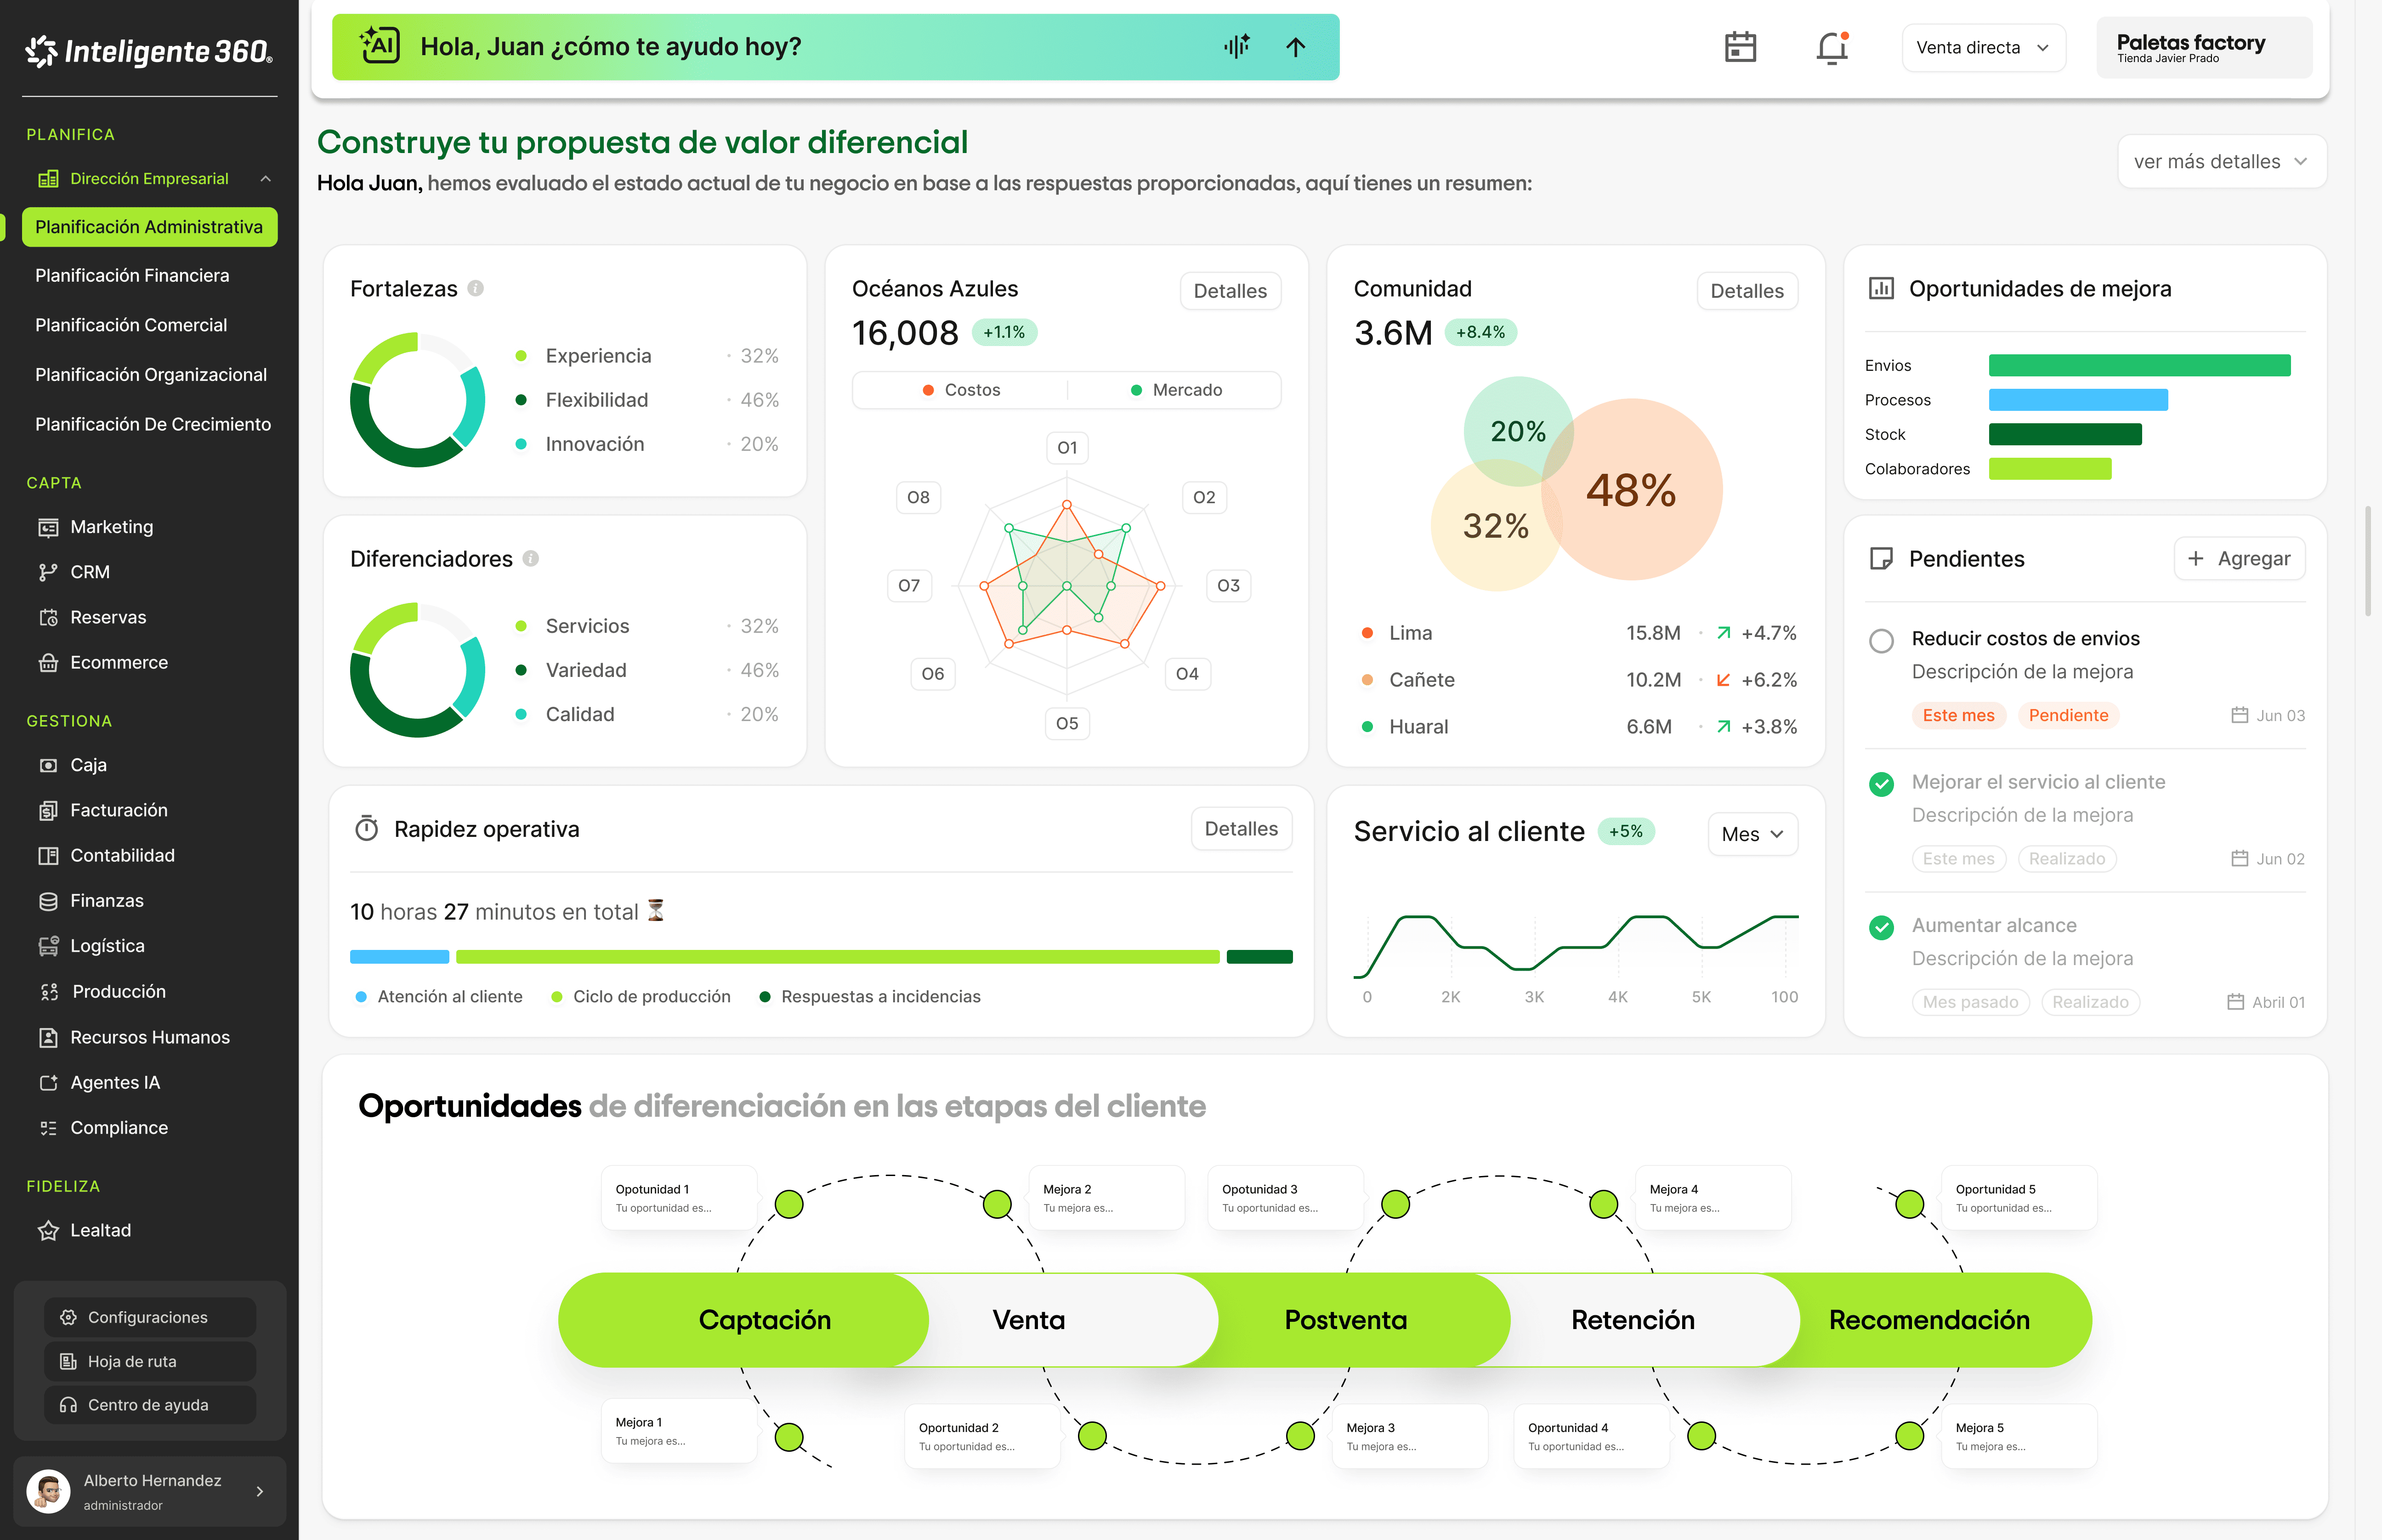Click Detalles in Océanos Azules card

click(x=1230, y=291)
